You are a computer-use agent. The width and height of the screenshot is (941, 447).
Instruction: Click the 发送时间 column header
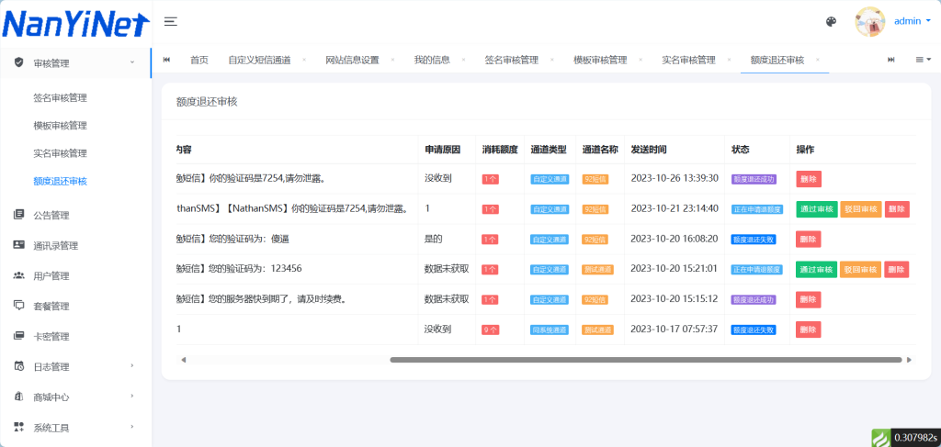coord(648,150)
